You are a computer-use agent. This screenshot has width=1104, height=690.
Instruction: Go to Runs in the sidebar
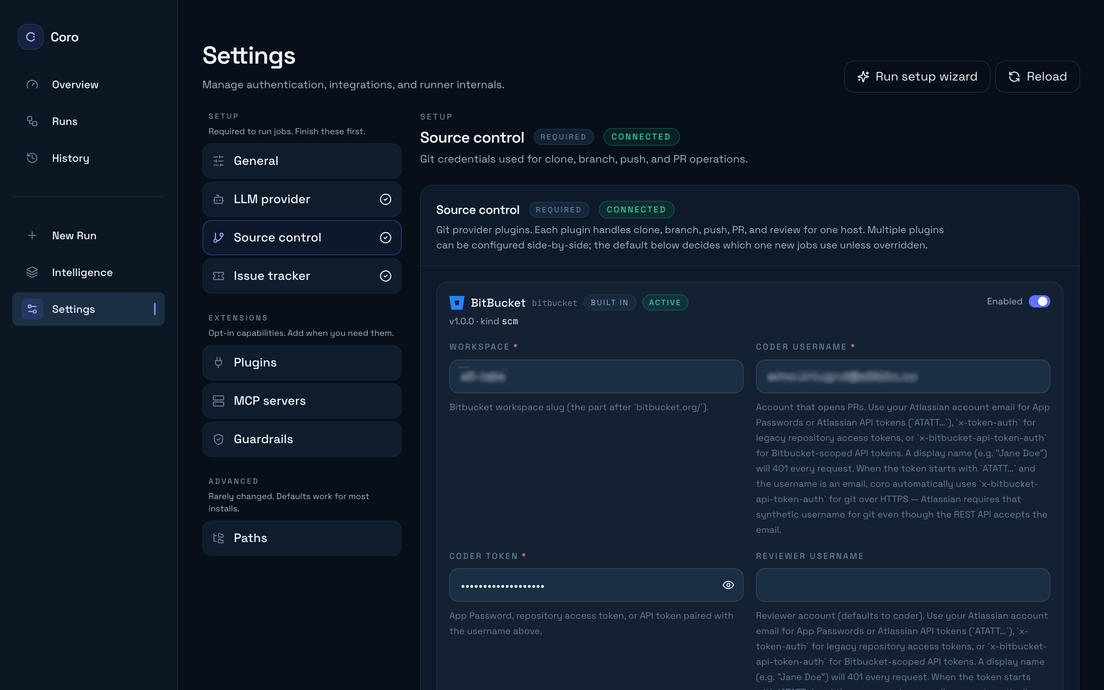click(89, 122)
